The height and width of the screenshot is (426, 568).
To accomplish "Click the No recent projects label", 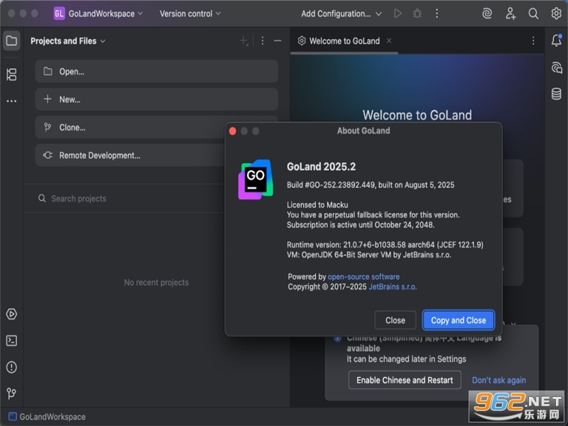I will click(156, 283).
